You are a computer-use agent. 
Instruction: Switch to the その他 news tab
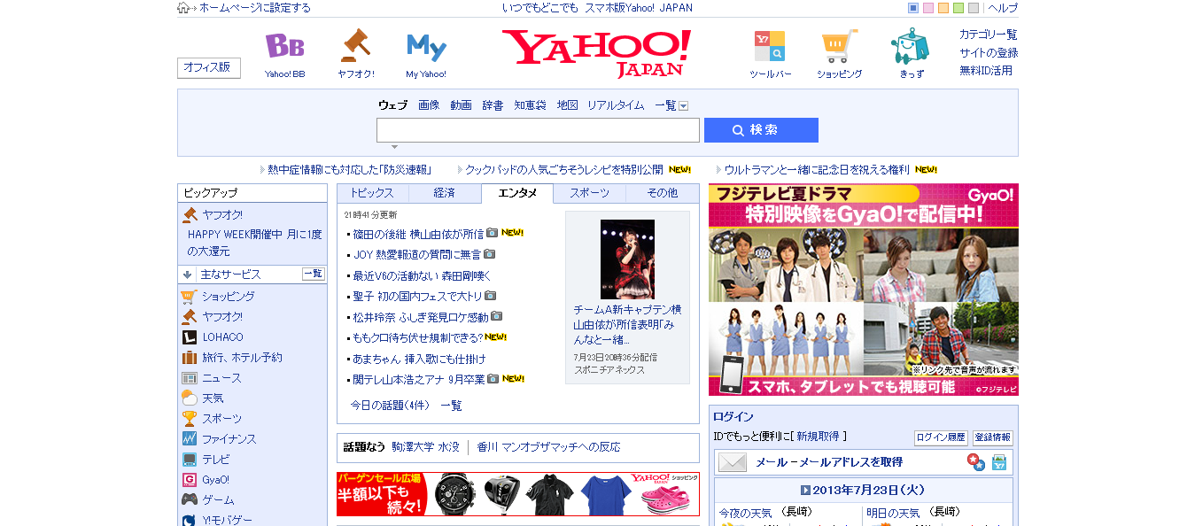click(x=662, y=193)
